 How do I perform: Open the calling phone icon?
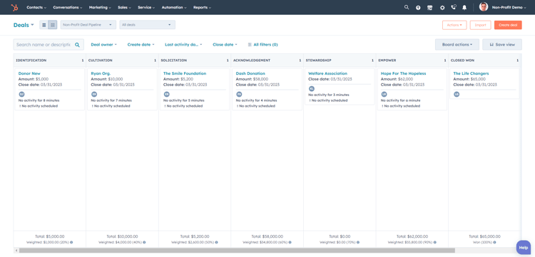click(454, 7)
